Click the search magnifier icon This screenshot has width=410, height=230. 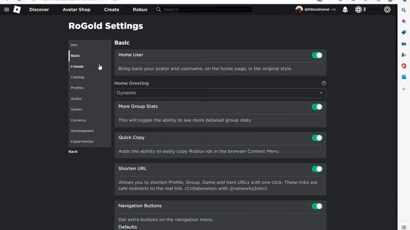158,10
